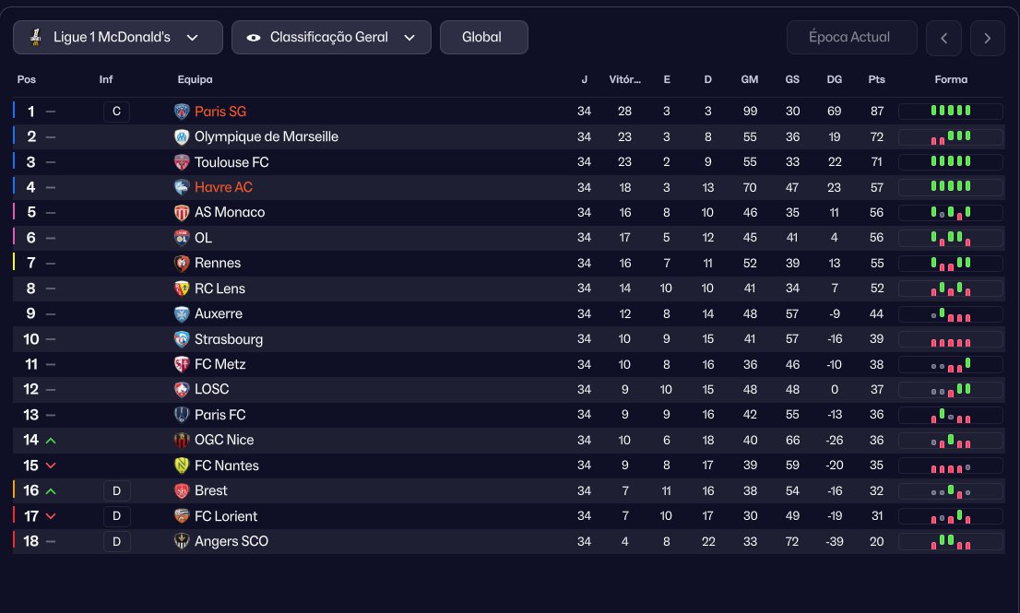Click the Olympique de Marseille crest icon

tap(182, 137)
